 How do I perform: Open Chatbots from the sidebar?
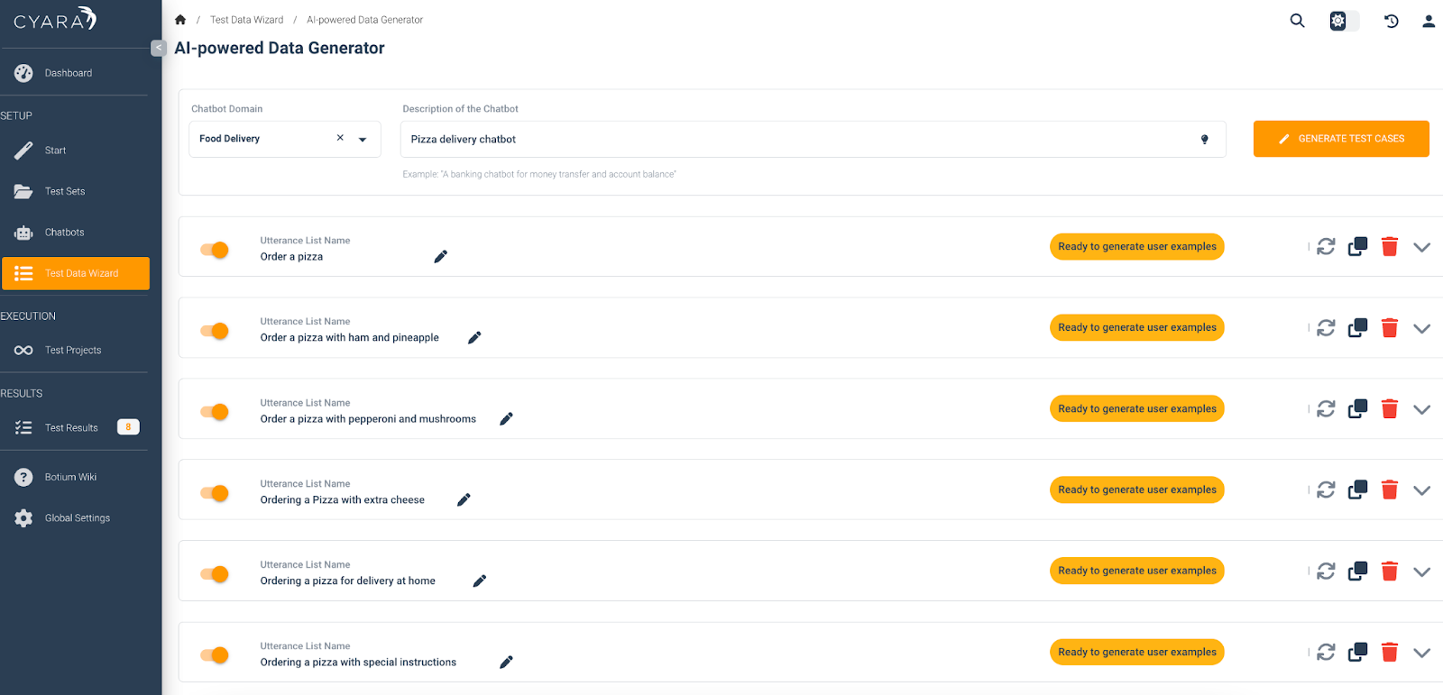[64, 232]
